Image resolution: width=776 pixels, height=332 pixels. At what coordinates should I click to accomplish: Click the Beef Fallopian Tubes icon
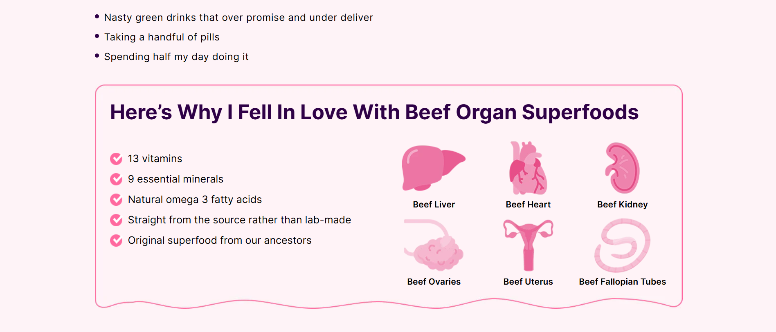click(x=622, y=245)
